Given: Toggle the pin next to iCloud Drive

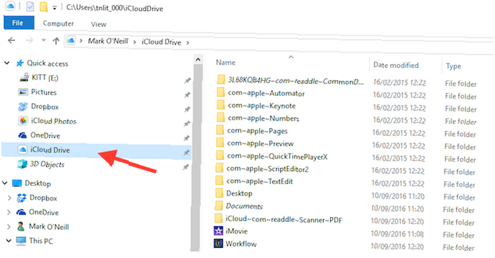Looking at the screenshot, I should [x=187, y=152].
